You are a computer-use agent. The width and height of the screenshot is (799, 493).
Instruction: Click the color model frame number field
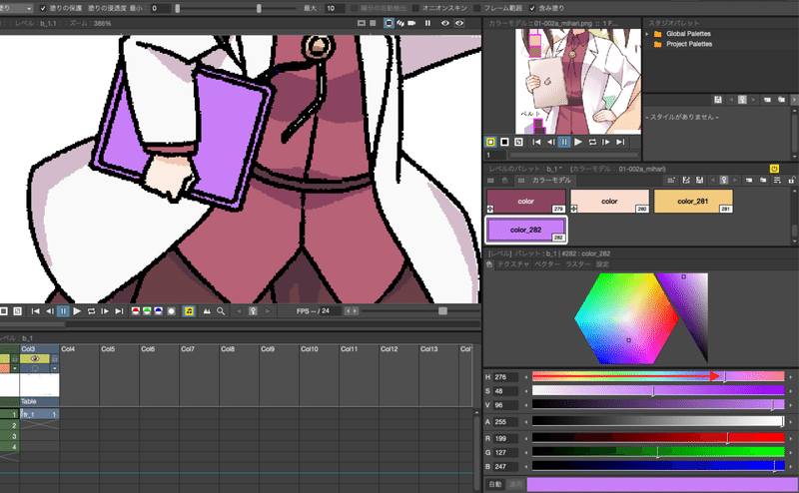[494, 155]
